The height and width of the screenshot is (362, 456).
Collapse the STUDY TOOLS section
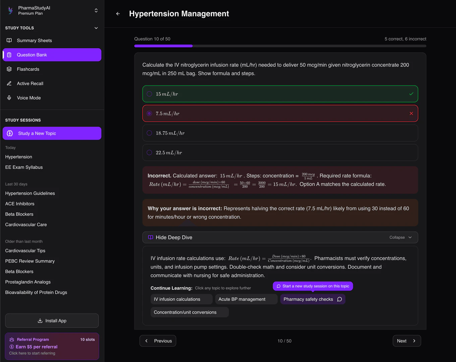point(96,28)
